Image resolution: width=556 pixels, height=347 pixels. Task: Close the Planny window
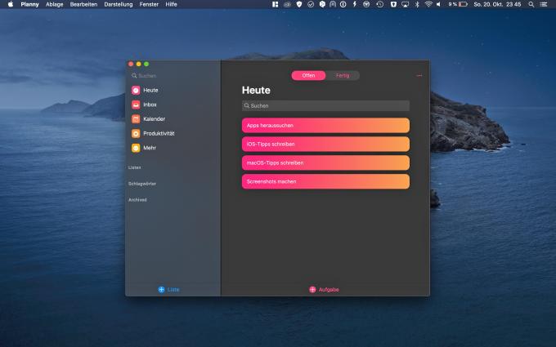(x=131, y=64)
